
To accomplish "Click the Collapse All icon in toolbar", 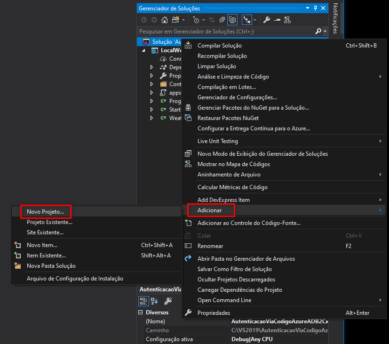I will point(222,20).
